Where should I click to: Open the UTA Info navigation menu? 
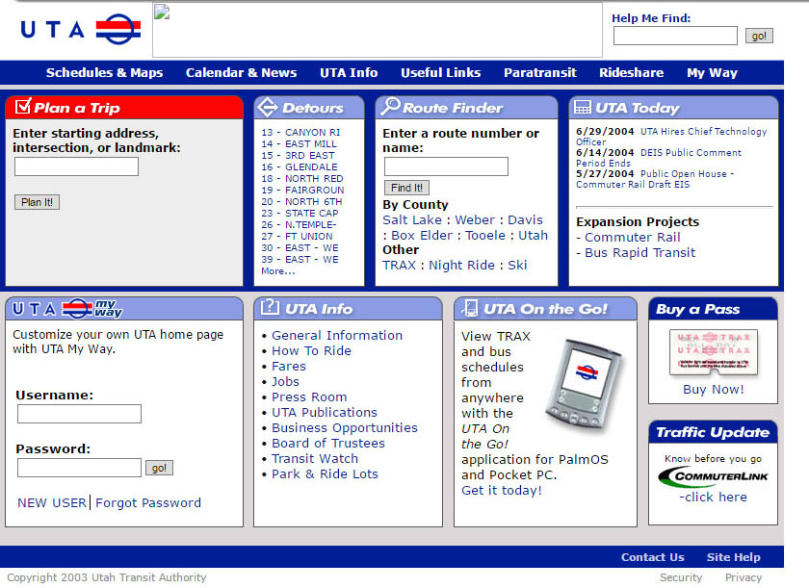349,73
